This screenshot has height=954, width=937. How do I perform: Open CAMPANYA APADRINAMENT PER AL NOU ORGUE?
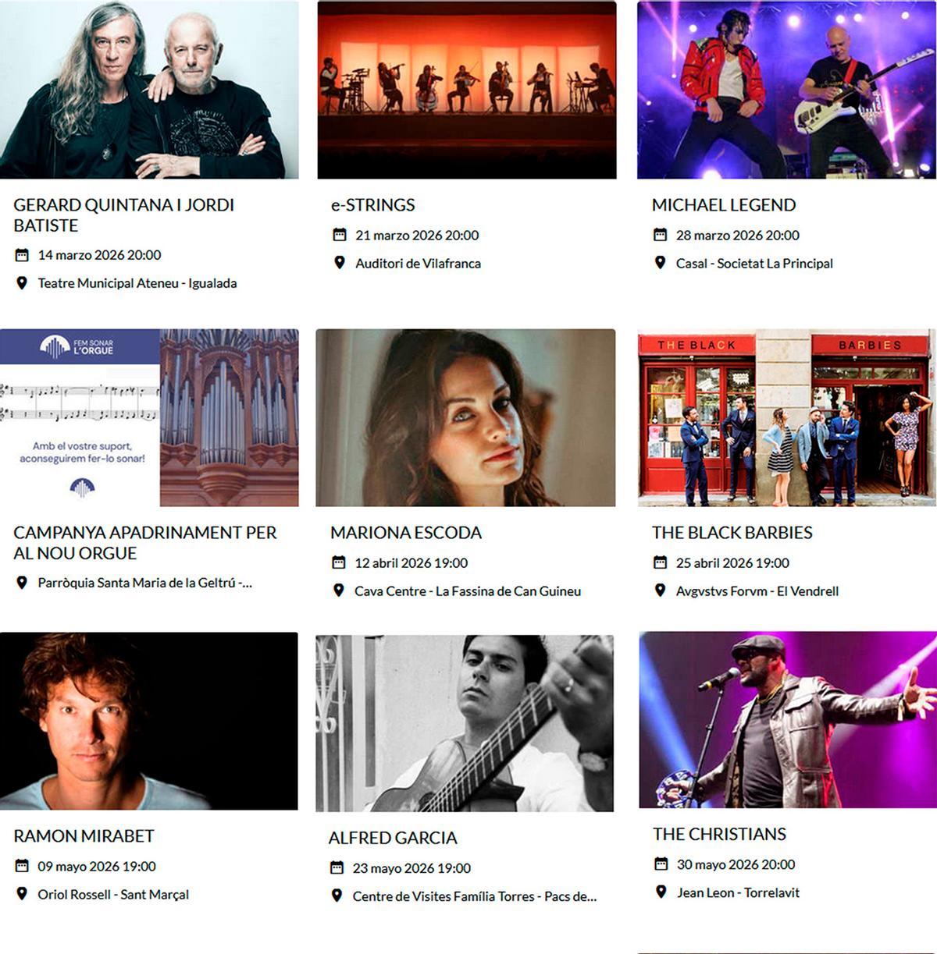click(144, 543)
